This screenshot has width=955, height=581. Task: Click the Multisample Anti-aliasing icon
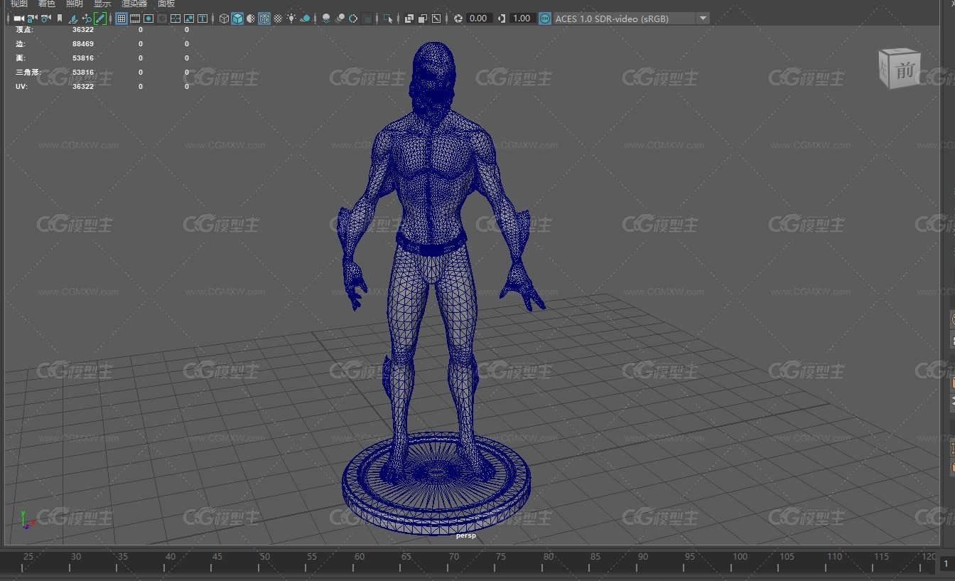(353, 18)
